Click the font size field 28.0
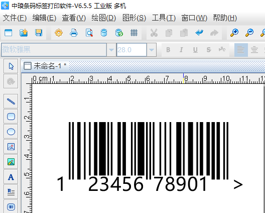Image resolution: width=265 pixels, height=213 pixels. [131, 50]
